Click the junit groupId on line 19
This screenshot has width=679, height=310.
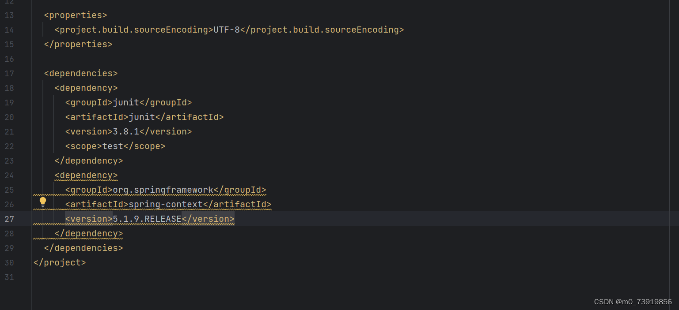(x=125, y=102)
